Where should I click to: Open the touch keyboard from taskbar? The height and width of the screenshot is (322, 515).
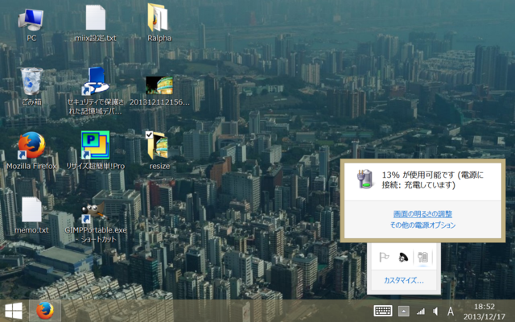click(x=383, y=311)
